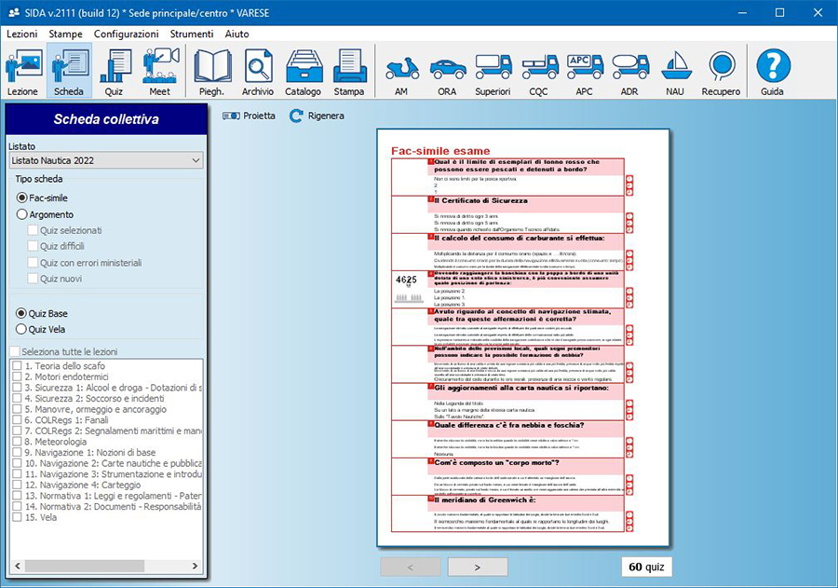Click the Rigenera button

[x=317, y=116]
